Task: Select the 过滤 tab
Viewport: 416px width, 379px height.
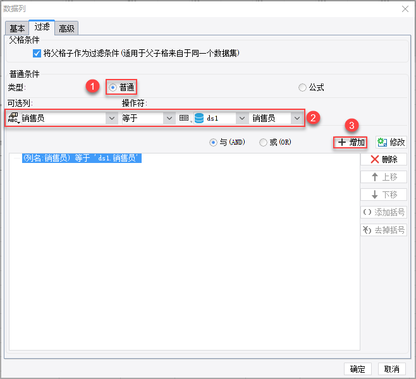Action: tap(42, 27)
